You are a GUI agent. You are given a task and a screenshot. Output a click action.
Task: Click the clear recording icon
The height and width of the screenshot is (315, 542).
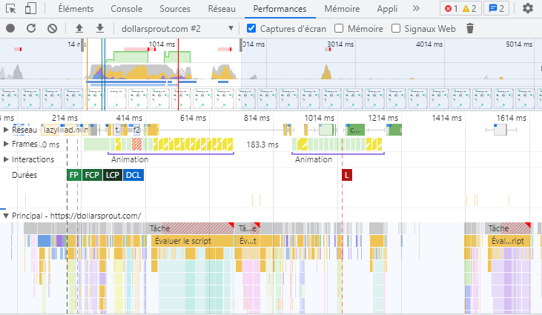click(x=52, y=28)
